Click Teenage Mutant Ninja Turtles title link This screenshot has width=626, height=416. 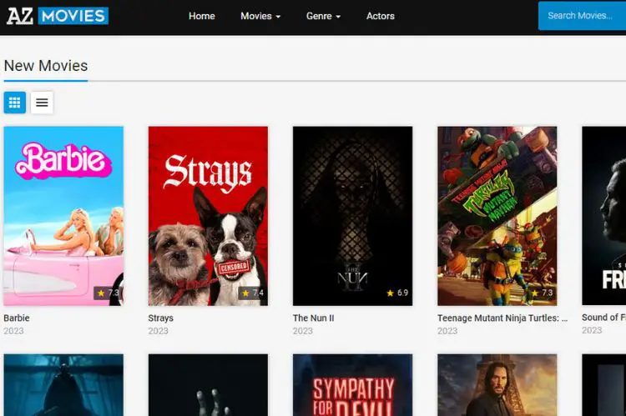502,318
